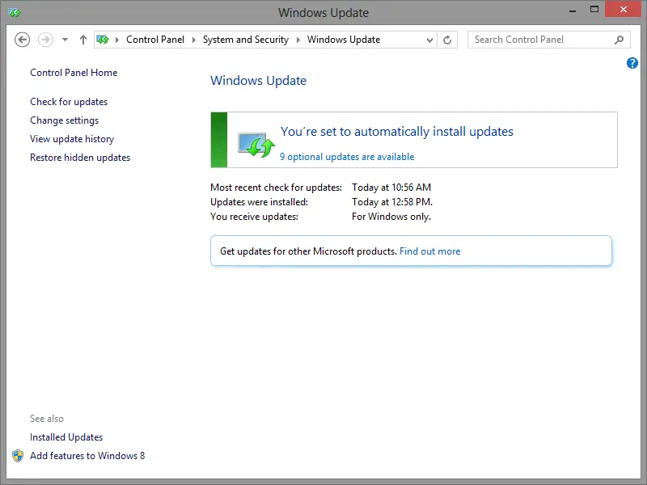Open the address bar history dropdown
647x485 pixels.
(x=429, y=40)
